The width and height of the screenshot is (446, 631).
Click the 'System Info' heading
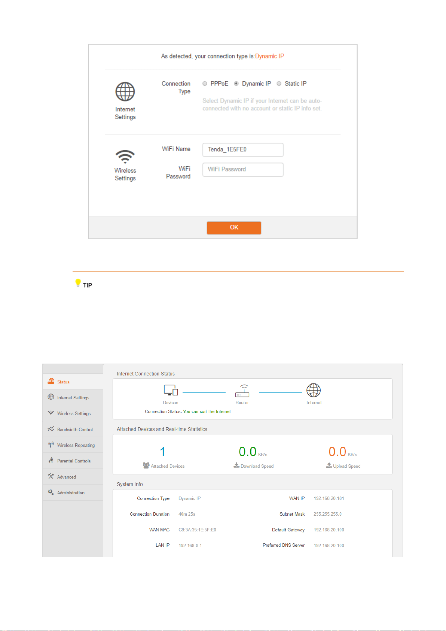coord(130,484)
